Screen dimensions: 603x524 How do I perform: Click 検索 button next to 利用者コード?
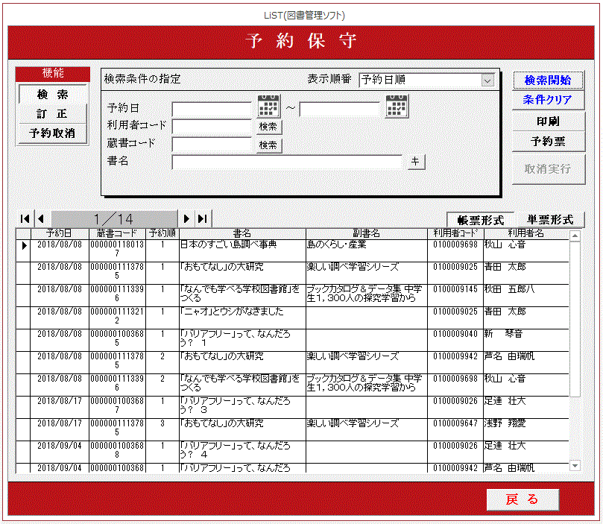pos(268,127)
